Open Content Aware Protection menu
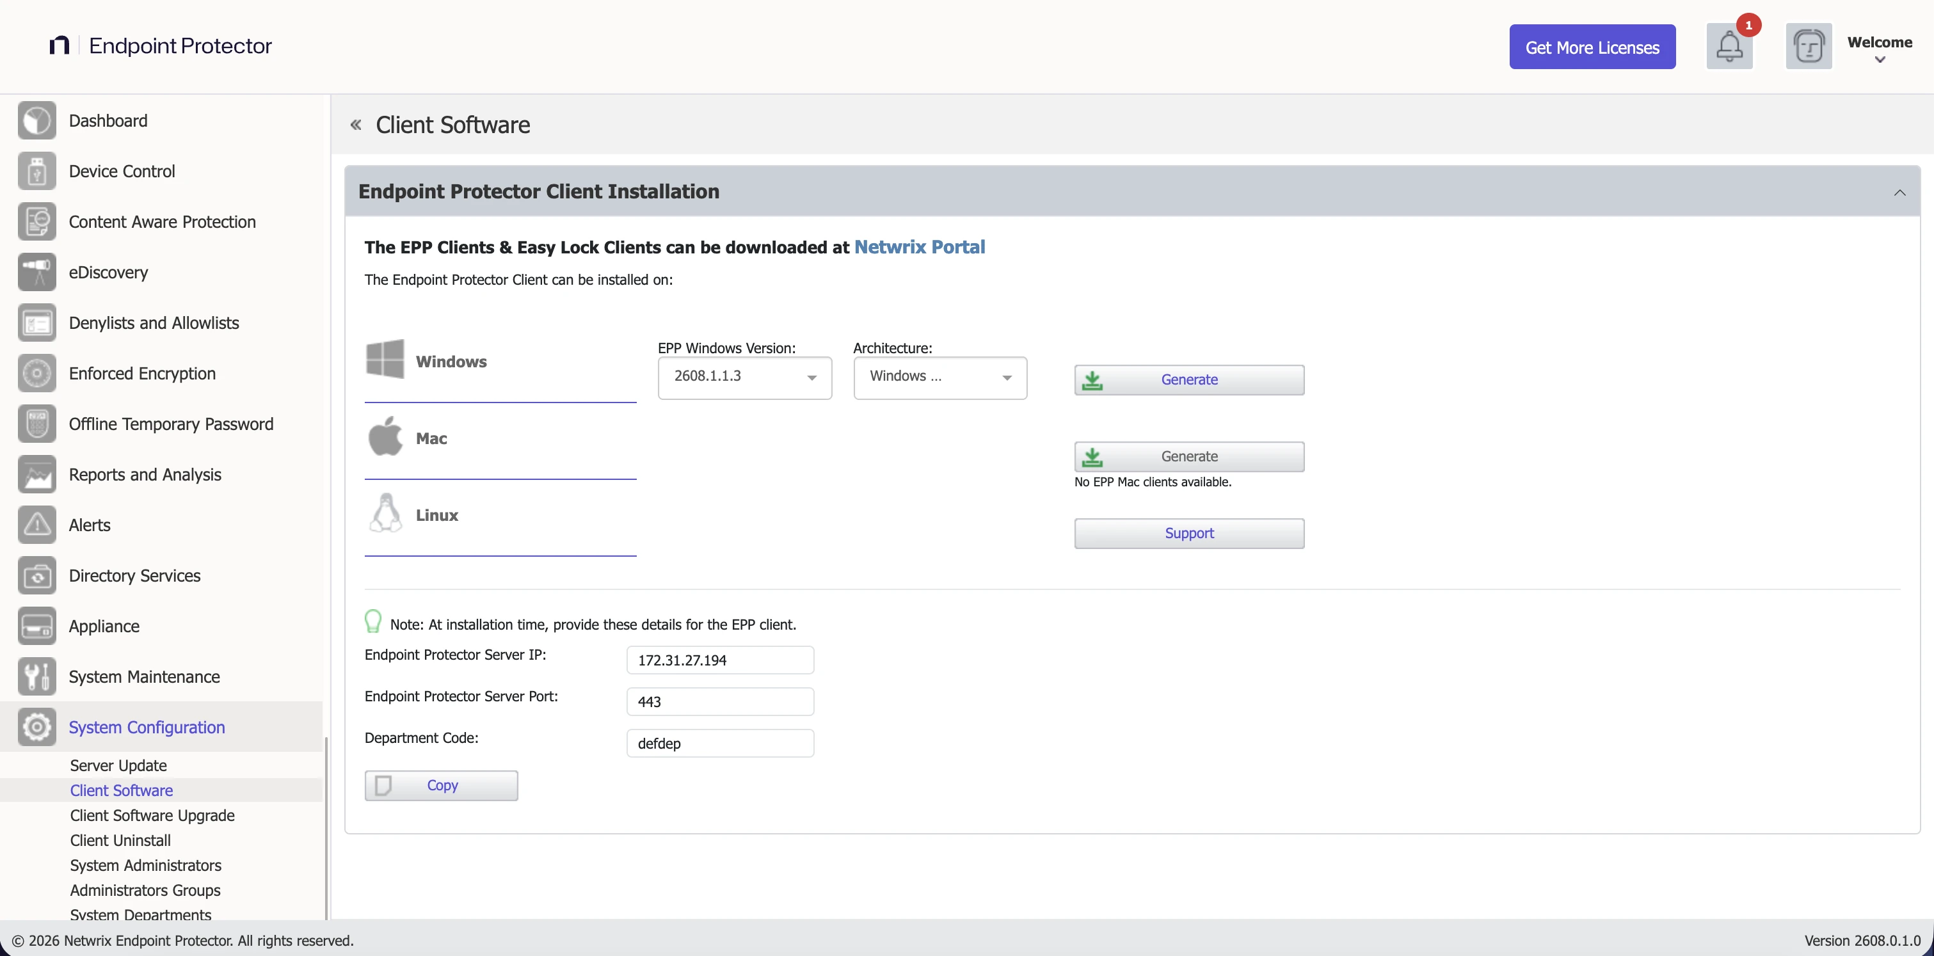1934x956 pixels. tap(162, 222)
